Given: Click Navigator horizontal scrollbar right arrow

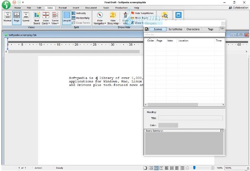Looking at the screenshot, I should 223,104.
